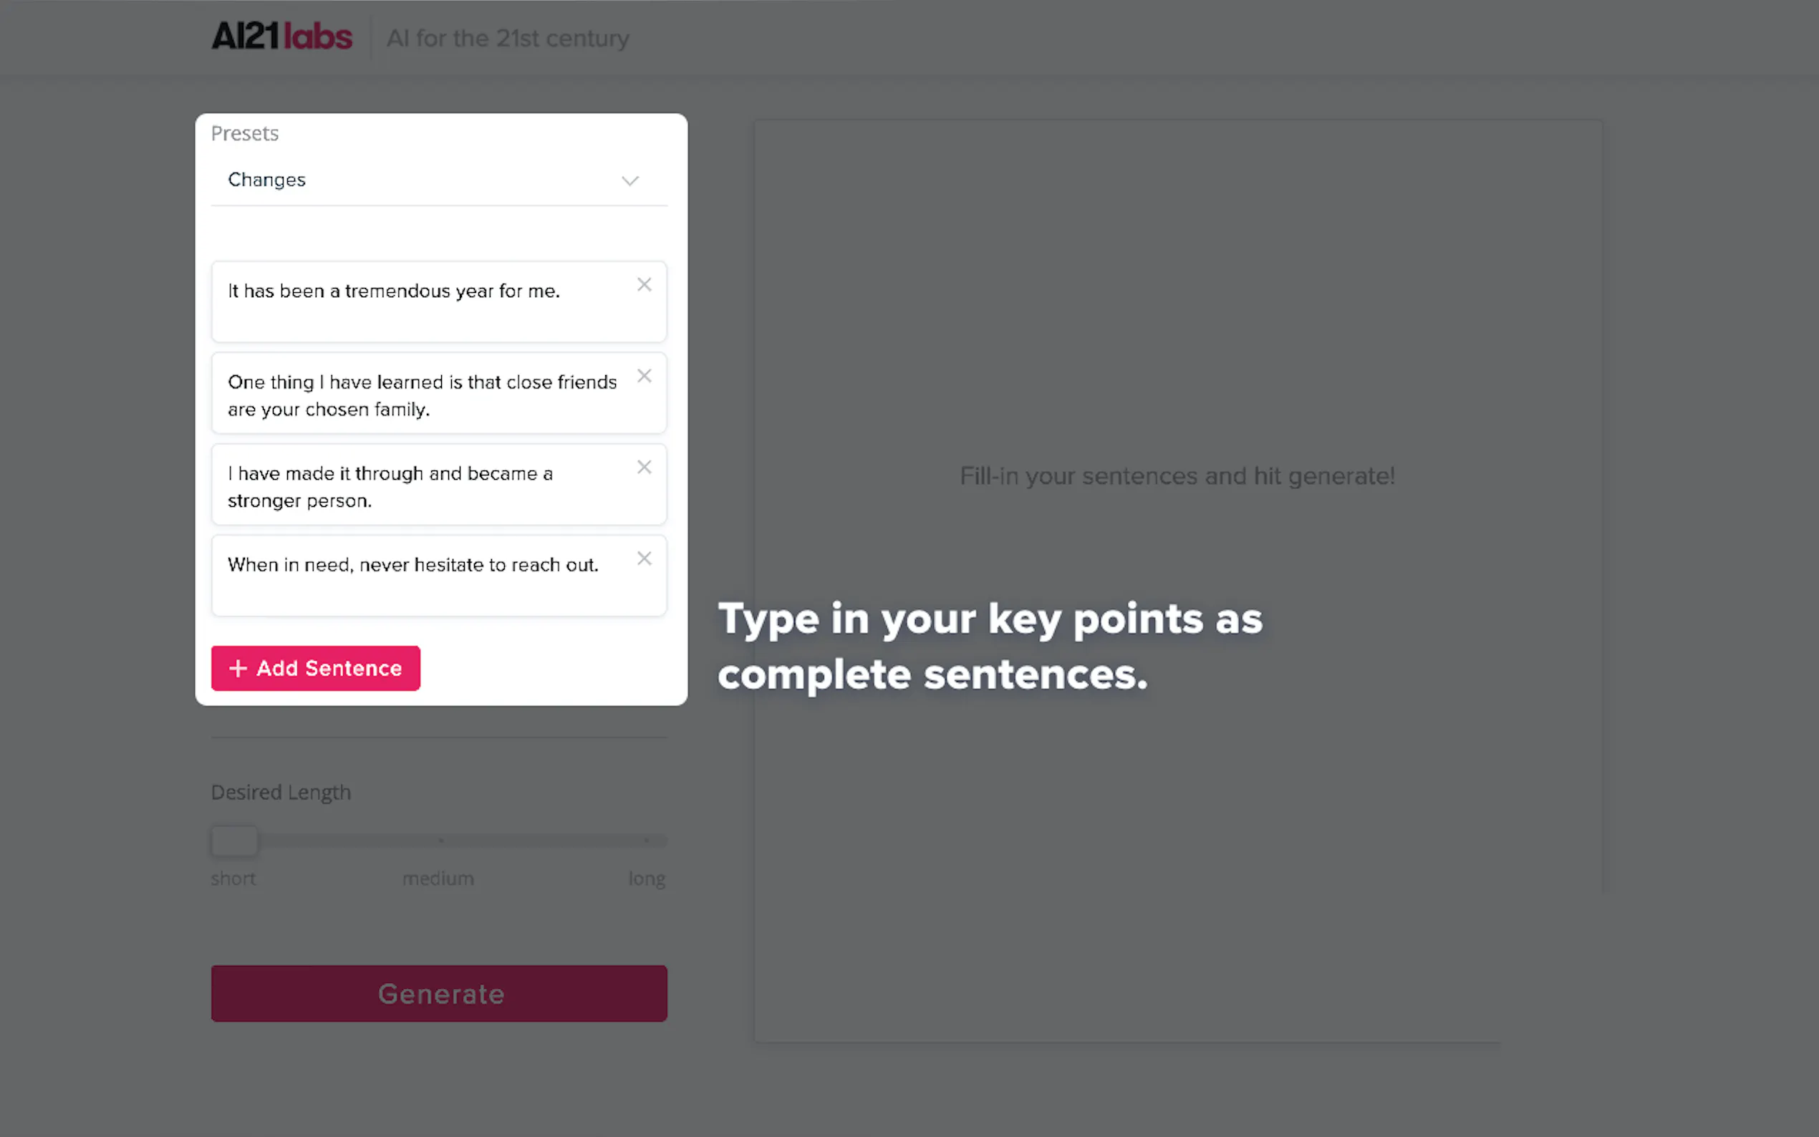Set desired length to medium
This screenshot has width=1819, height=1137.
[440, 841]
